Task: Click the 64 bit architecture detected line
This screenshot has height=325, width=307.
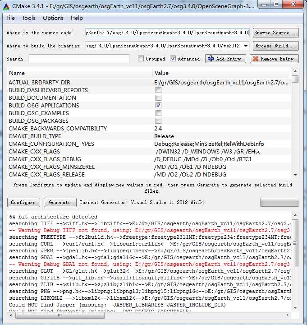Action: [x=53, y=217]
